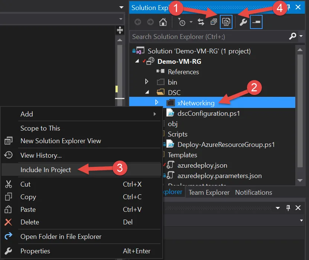This screenshot has height=260, width=309.
Task: Click the Collapse All toolbar icon
Action: 214,22
